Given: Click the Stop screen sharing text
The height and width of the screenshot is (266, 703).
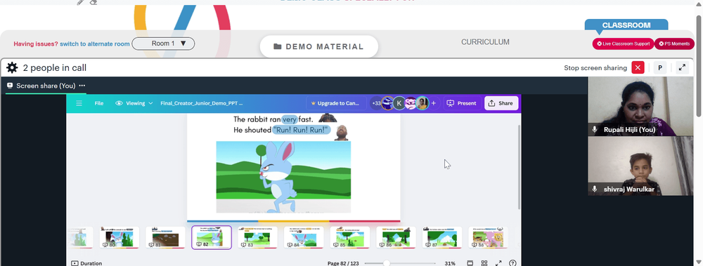Looking at the screenshot, I should pos(595,68).
